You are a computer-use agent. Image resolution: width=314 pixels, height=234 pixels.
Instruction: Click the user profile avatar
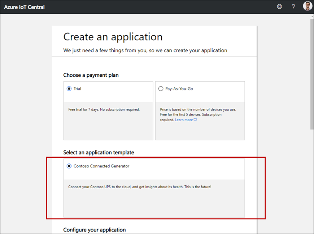click(307, 6)
